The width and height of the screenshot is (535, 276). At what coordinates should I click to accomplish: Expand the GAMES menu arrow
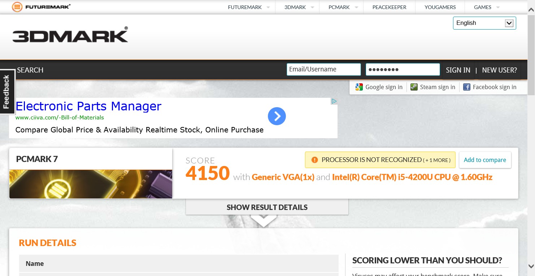498,7
